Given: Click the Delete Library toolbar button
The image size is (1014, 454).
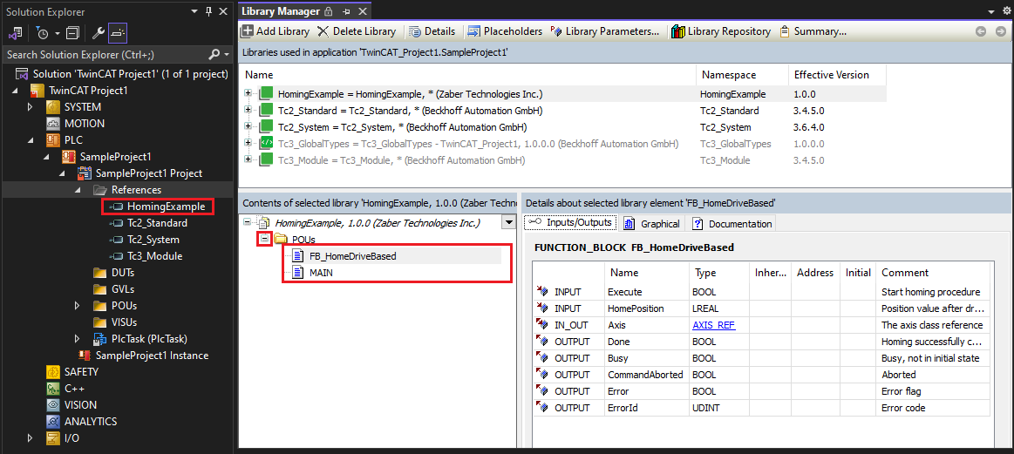Looking at the screenshot, I should pos(356,31).
